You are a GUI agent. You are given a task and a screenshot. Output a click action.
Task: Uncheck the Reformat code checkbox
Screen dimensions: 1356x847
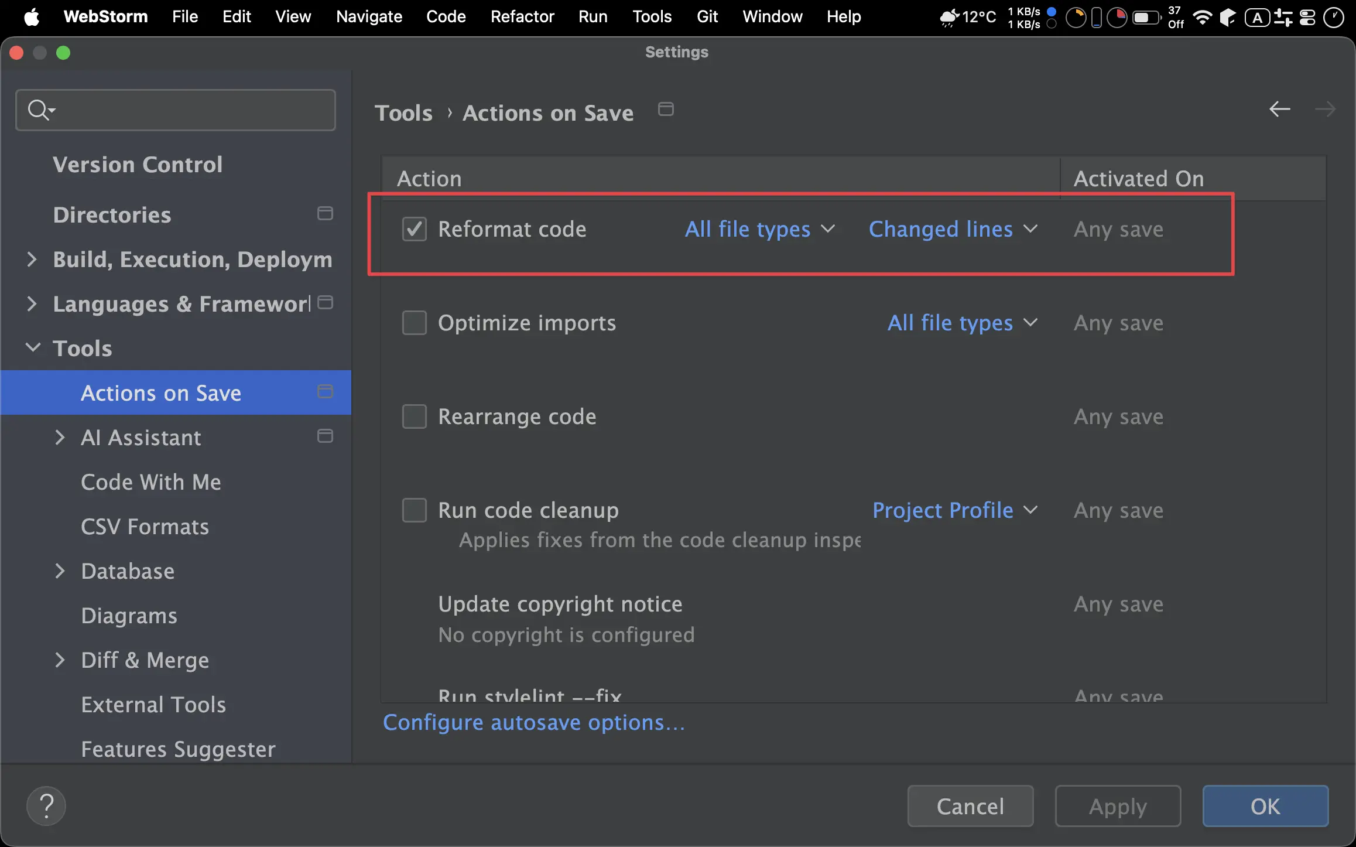[415, 229]
